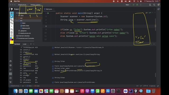The height and width of the screenshot is (95, 169).
Task: Open IDE Search Everywhere magnifier
Action: (154, 5)
